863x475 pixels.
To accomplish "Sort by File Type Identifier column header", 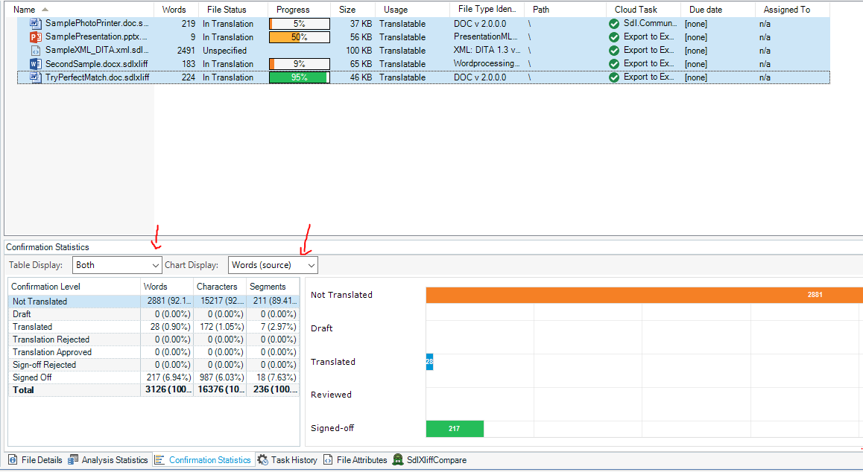I will pos(487,10).
